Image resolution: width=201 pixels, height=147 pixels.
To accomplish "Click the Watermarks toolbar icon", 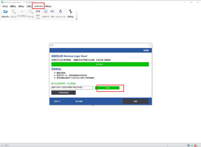I will coord(60,12).
